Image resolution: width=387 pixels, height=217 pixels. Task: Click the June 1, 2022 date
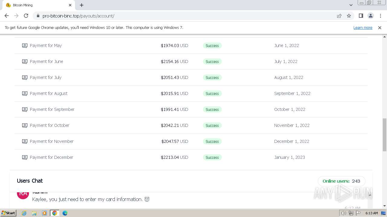click(x=287, y=46)
